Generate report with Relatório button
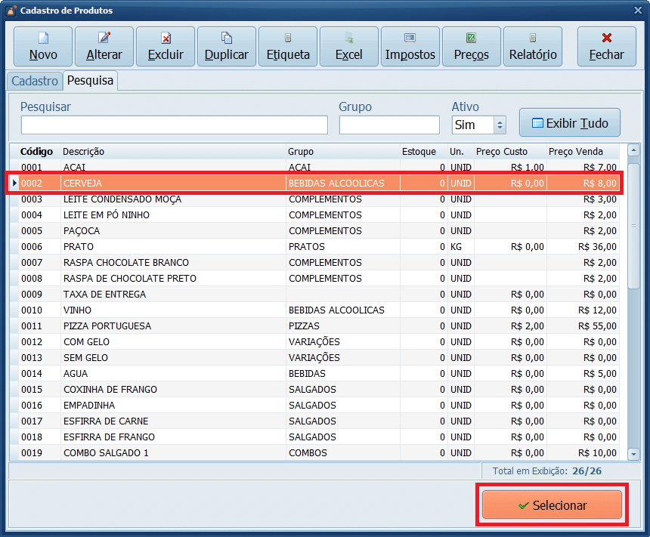 click(x=533, y=47)
